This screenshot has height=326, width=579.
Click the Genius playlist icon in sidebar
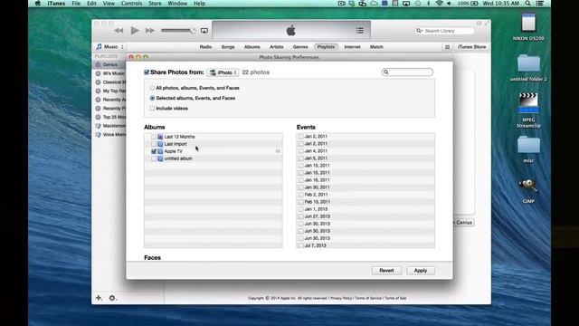(98, 64)
